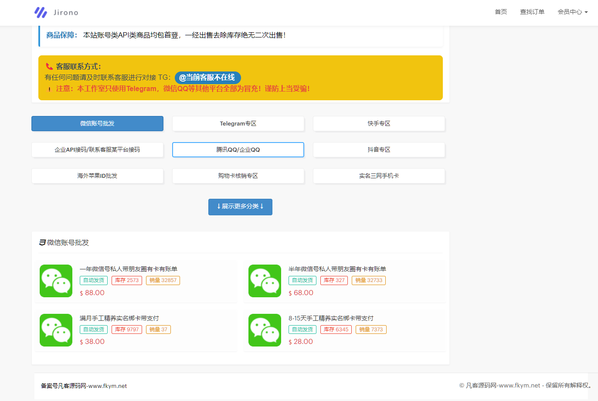Expand the 会员中心 dropdown menu
The image size is (598, 401).
pyautogui.click(x=573, y=12)
